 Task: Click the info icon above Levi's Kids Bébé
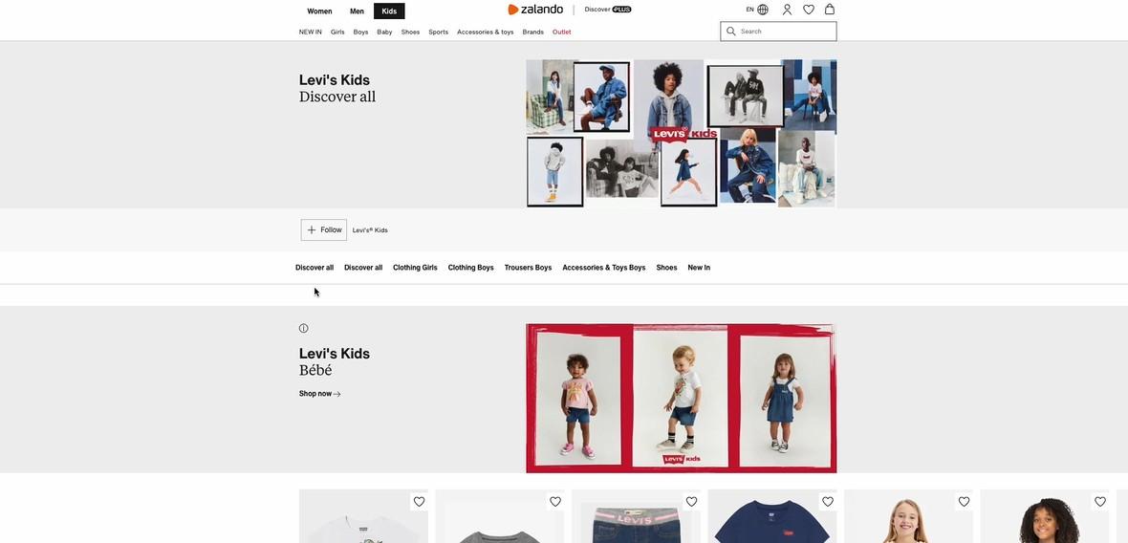point(304,328)
